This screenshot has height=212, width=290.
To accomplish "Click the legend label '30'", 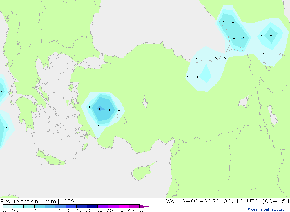I will coord(99,210).
